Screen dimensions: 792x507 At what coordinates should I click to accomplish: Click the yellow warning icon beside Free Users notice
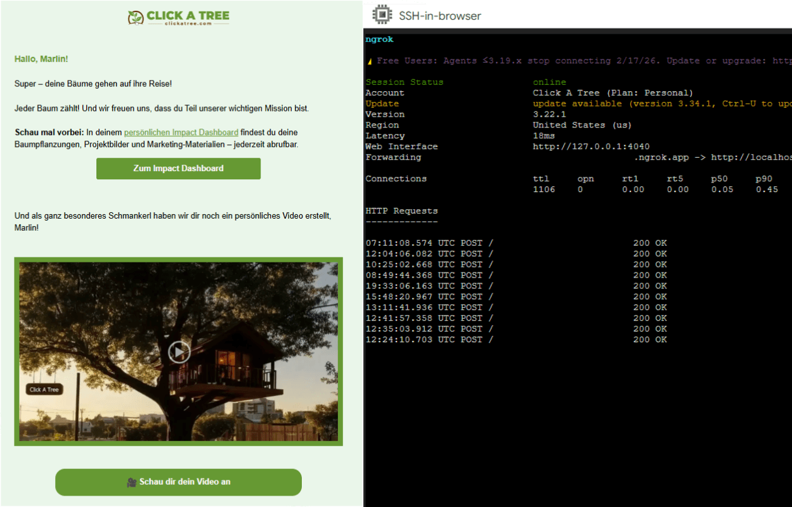[369, 61]
